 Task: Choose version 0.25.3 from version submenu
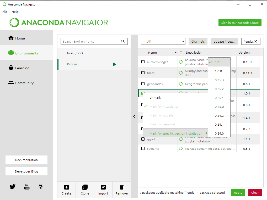coord(219,80)
